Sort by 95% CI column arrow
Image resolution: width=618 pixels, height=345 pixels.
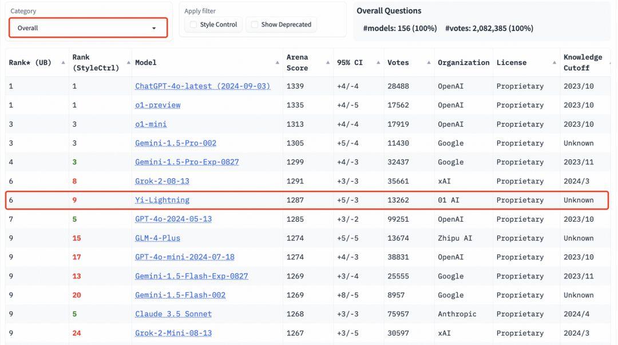coord(378,63)
